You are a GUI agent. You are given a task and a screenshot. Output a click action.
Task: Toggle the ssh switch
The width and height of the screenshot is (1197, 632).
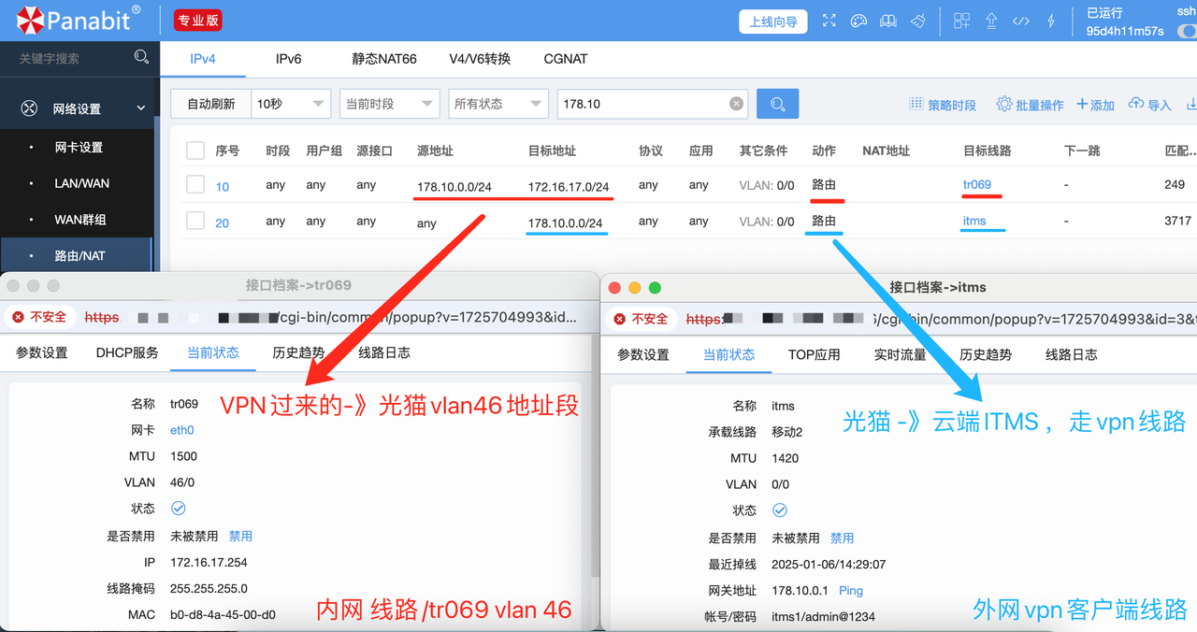click(1186, 31)
